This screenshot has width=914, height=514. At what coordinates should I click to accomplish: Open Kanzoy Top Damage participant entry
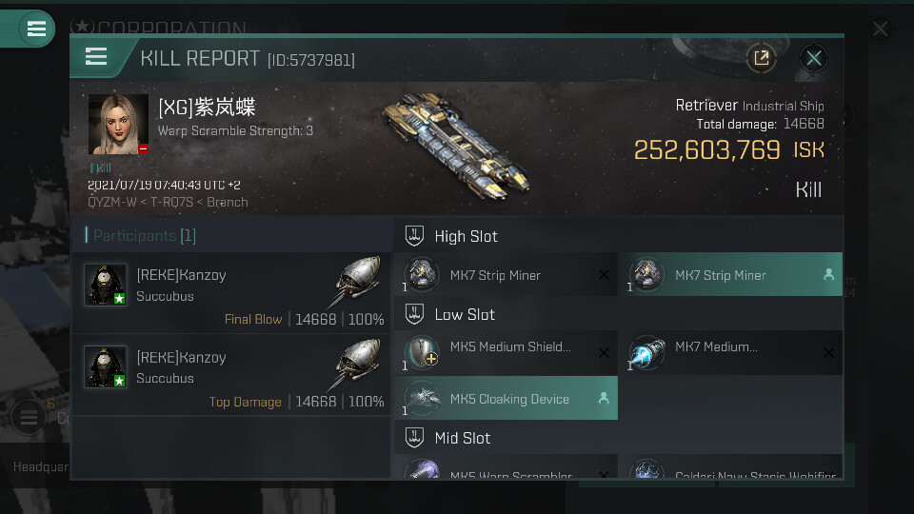(231, 375)
